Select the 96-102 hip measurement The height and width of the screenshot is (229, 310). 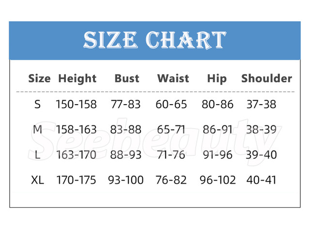point(217,181)
